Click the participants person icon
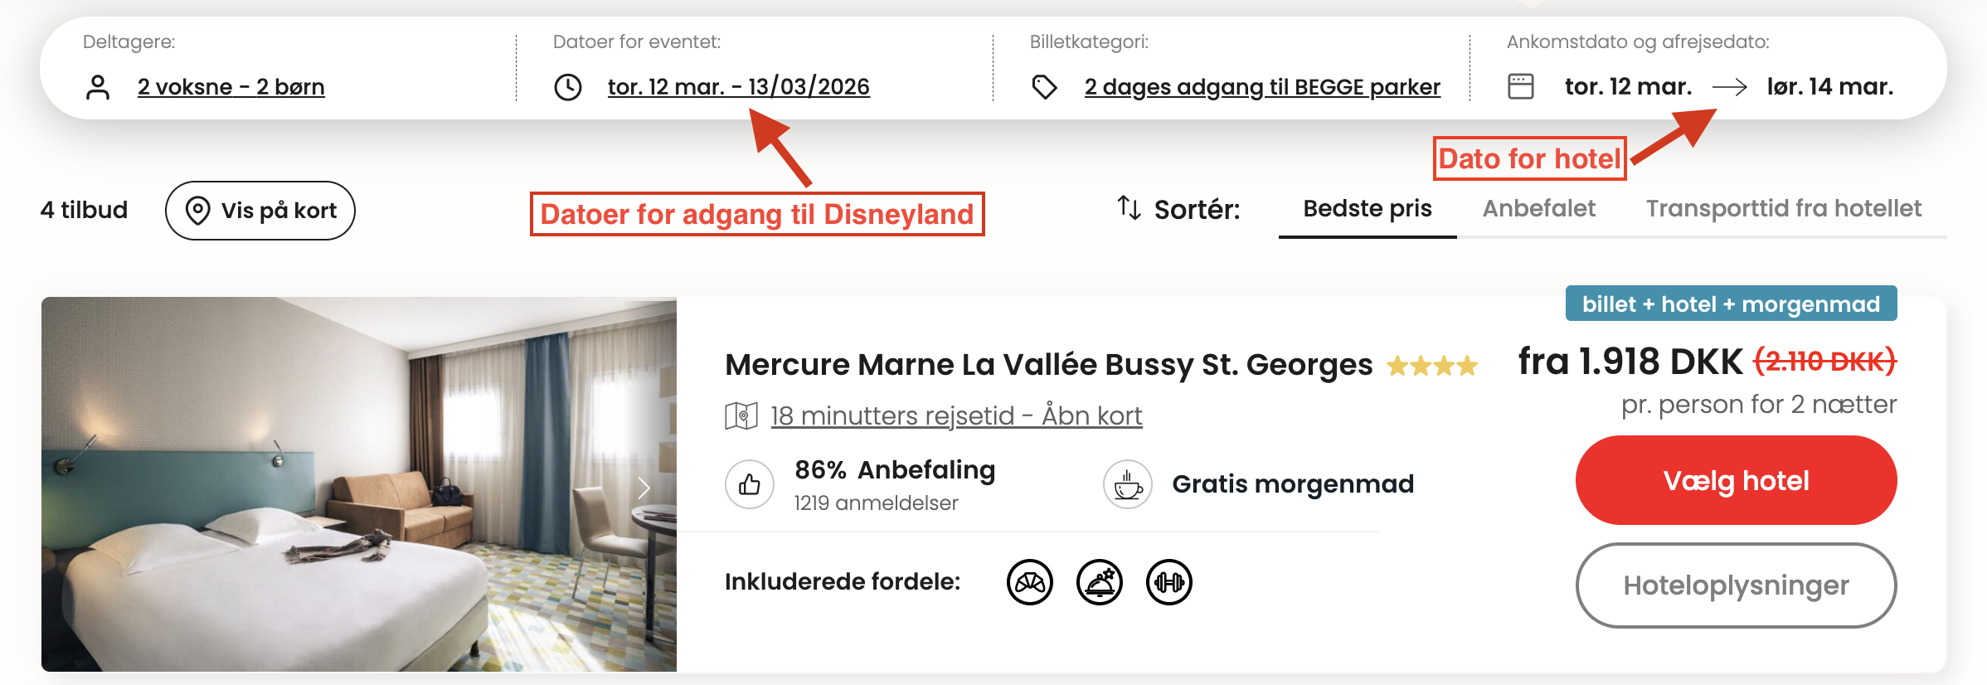Screen dimensions: 1987x685 (x=98, y=87)
